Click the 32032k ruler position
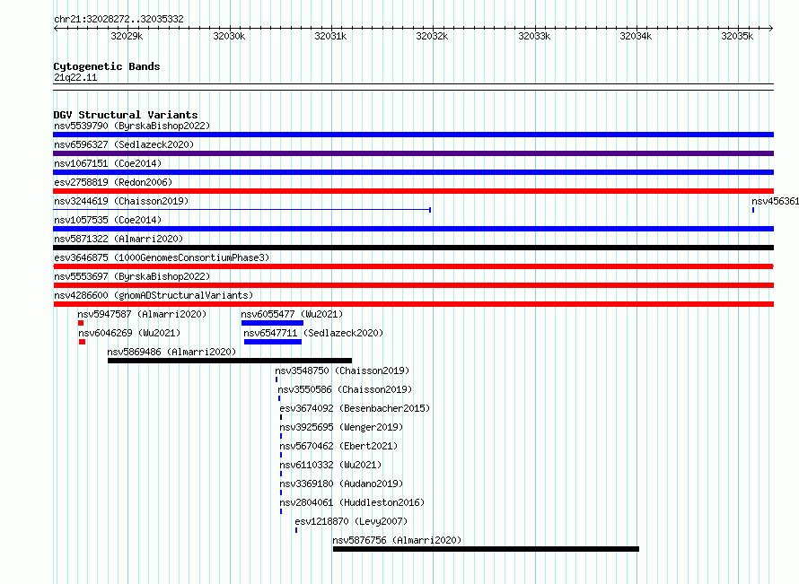The height and width of the screenshot is (584, 799). [x=432, y=36]
